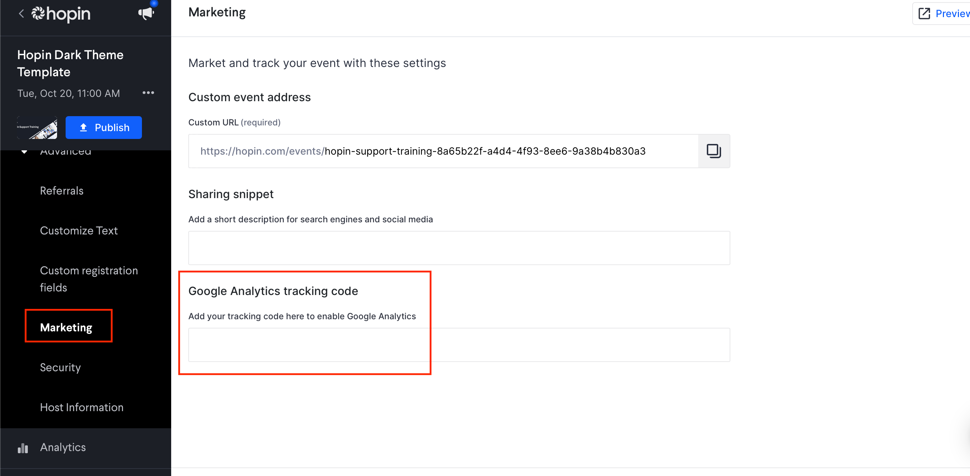Open Security settings
Image resolution: width=970 pixels, height=476 pixels.
click(60, 367)
